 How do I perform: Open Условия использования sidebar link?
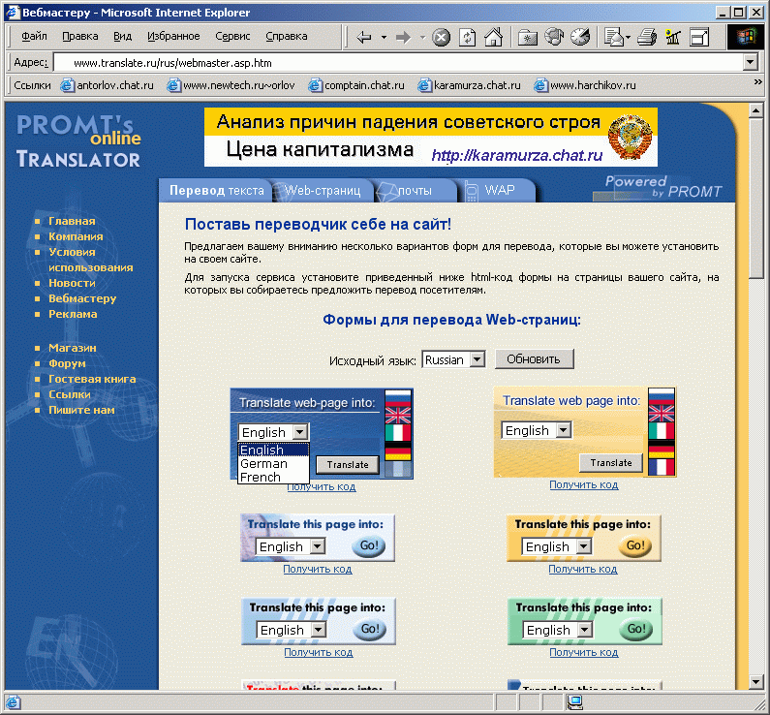(x=90, y=260)
